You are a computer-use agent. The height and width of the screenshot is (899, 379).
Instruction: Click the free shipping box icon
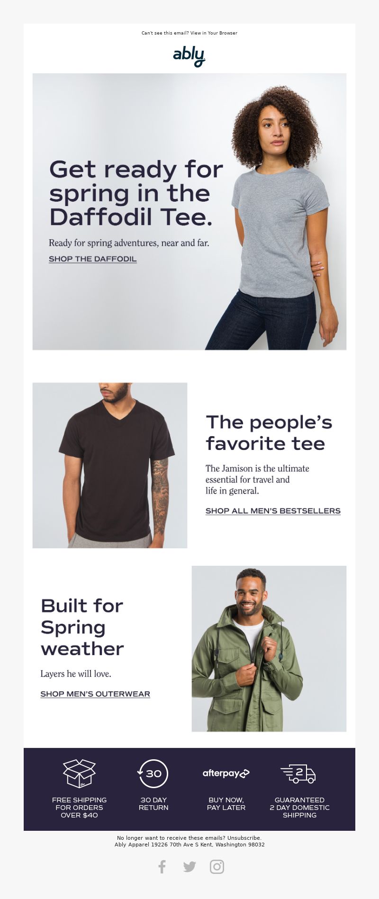(x=79, y=773)
